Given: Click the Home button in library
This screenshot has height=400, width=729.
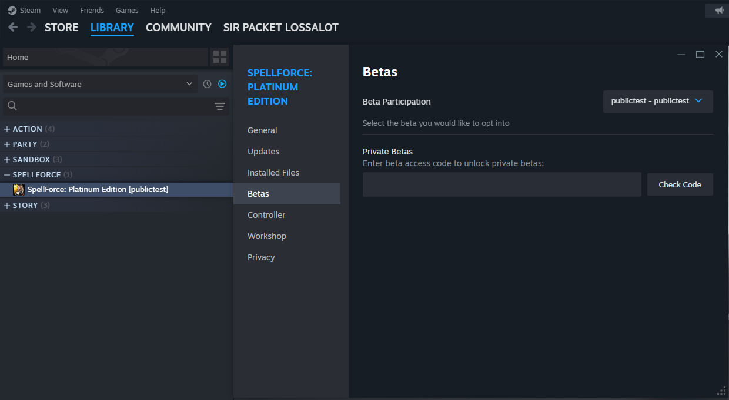Looking at the screenshot, I should (x=105, y=57).
